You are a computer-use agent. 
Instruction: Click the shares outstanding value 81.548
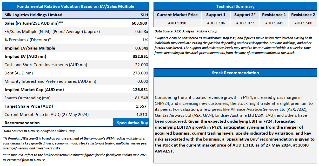[x=141, y=98]
